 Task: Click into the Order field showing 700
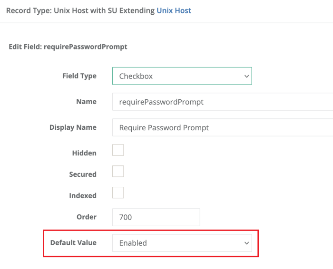(156, 217)
